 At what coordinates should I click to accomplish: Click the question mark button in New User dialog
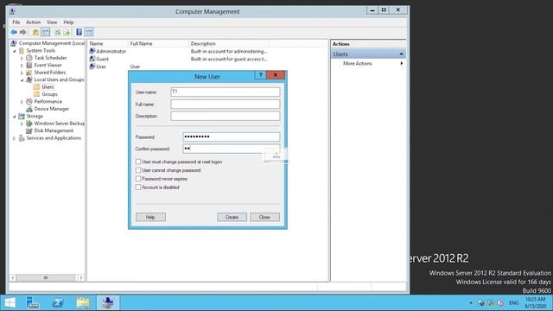point(260,75)
